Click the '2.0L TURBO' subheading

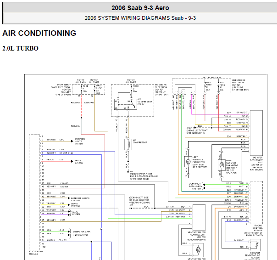point(20,48)
